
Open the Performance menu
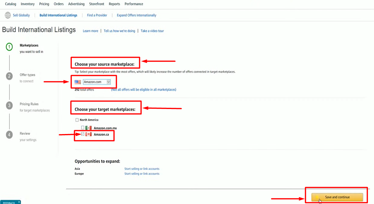tap(134, 4)
